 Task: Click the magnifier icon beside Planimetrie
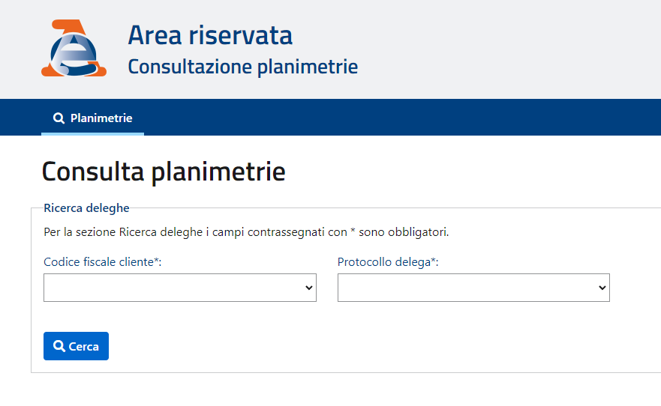pos(59,118)
